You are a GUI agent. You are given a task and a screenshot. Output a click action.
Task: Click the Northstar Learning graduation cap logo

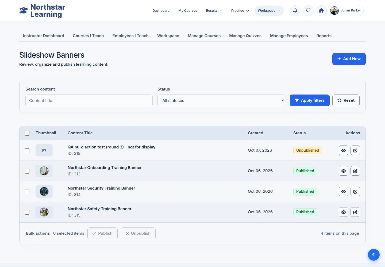tap(24, 11)
